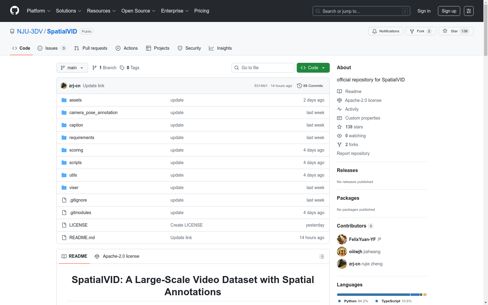Click the search magnifier icon in header
This screenshot has width=488, height=305.
pyautogui.click(x=318, y=11)
